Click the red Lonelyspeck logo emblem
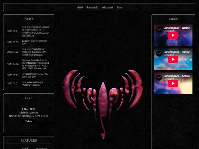Screen dimensions: 199x149 103,104
